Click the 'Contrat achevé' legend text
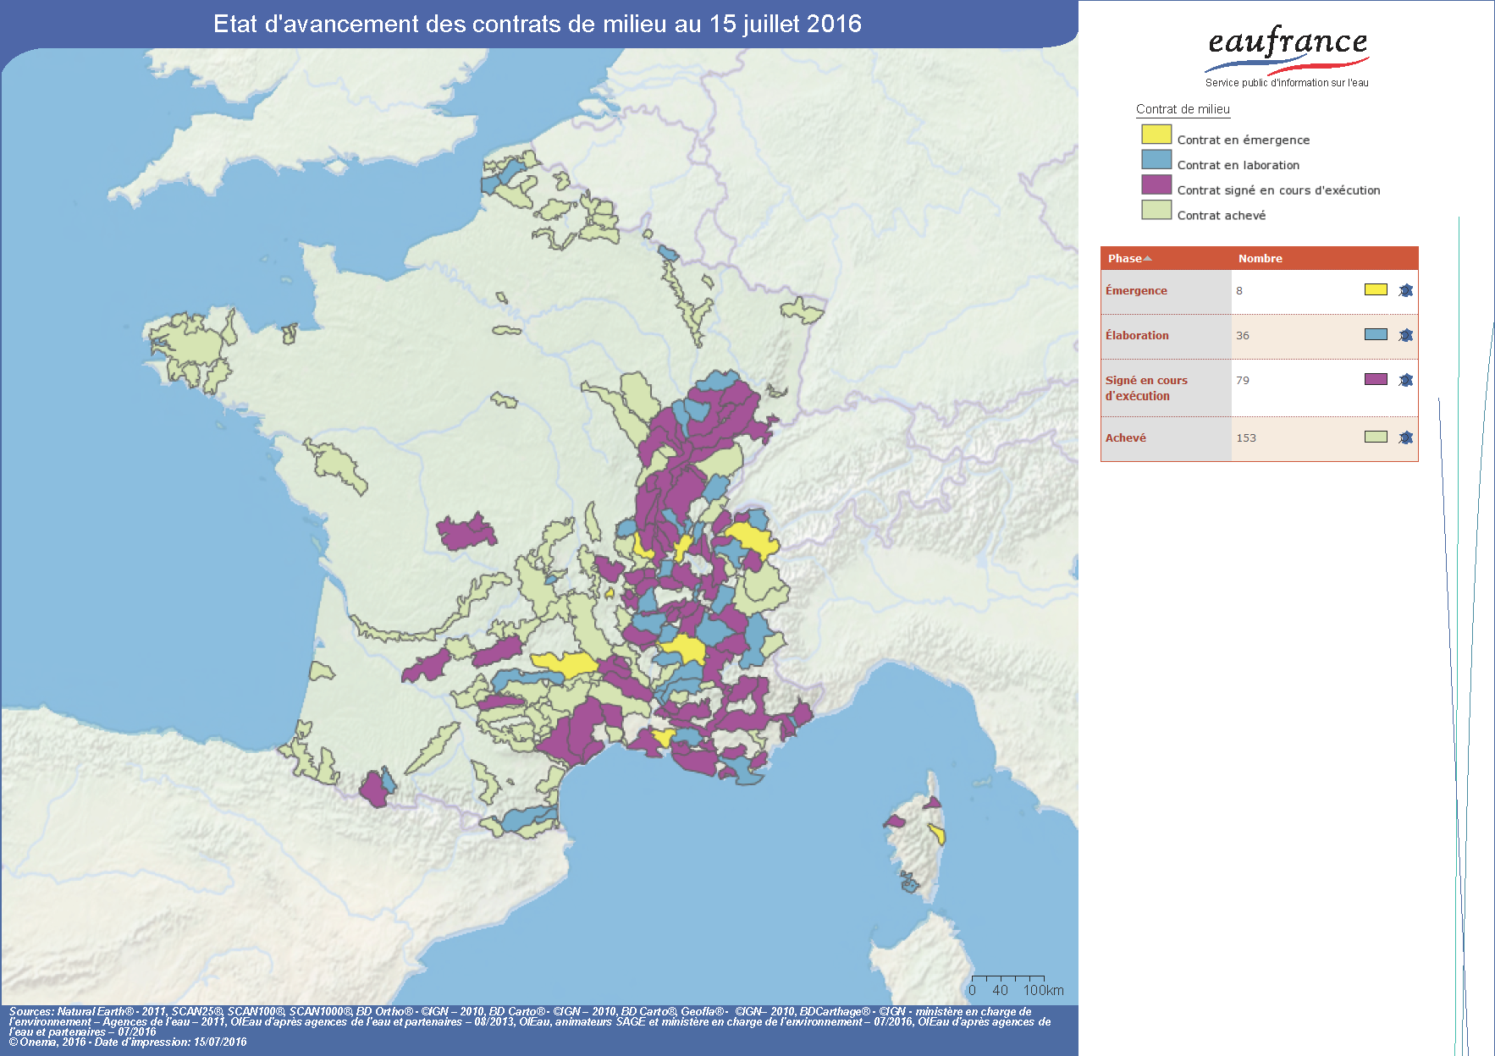 [1222, 216]
